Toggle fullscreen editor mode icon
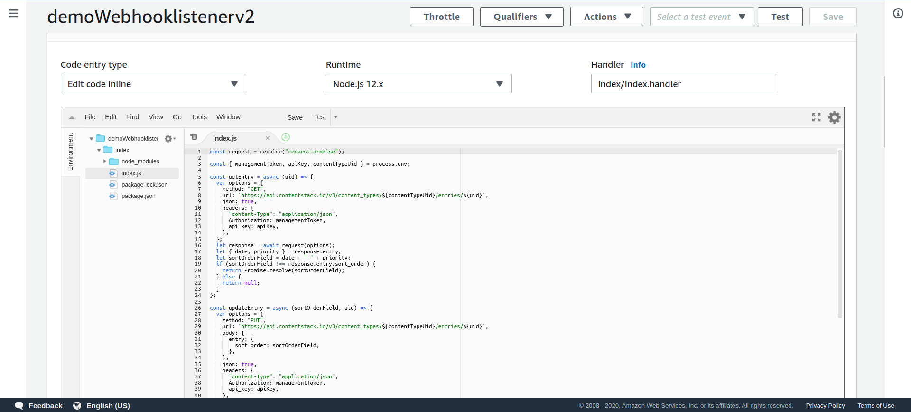 pos(816,117)
